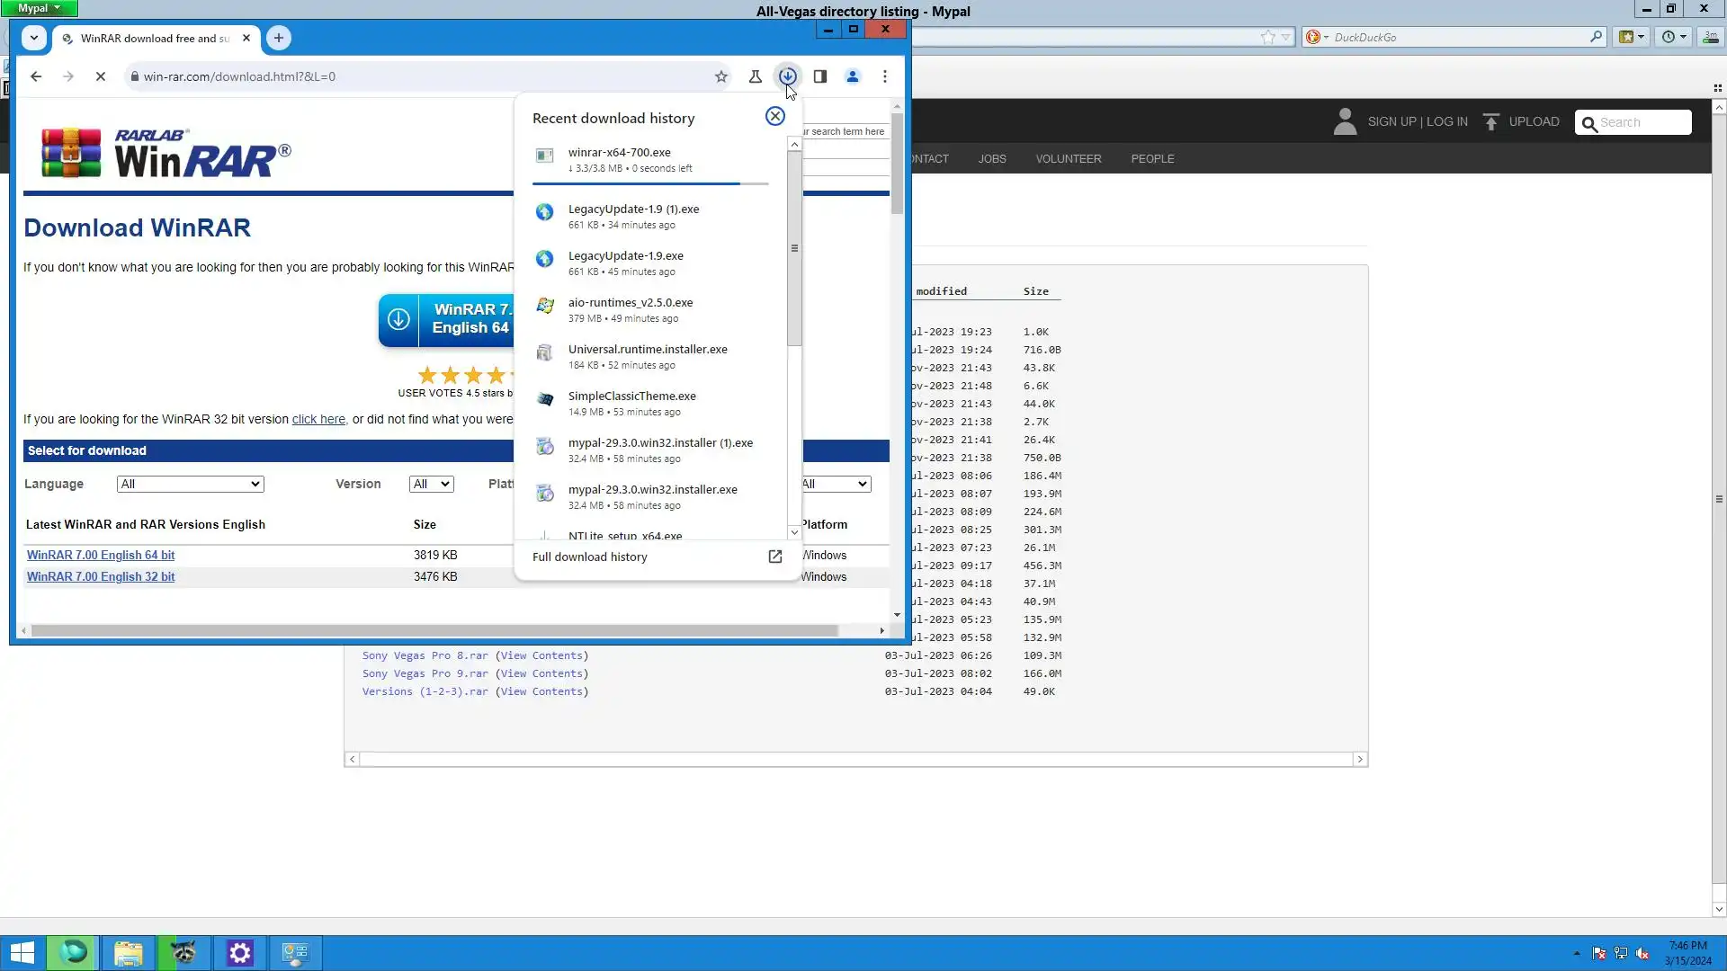
Task: Click WinRAR 7.00 English 64 bit link
Action: tap(101, 555)
